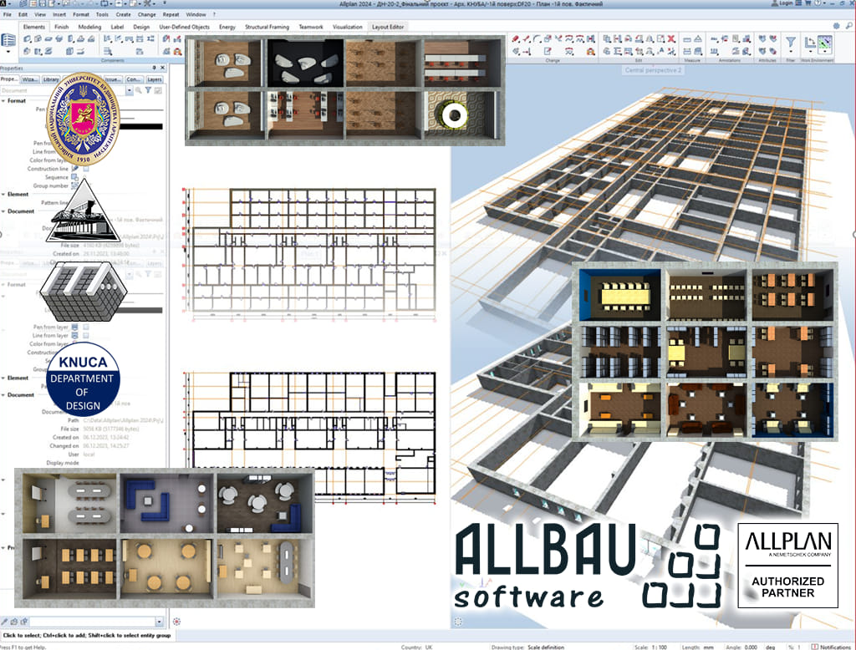Click the thick black pen preview bar

coord(140,127)
